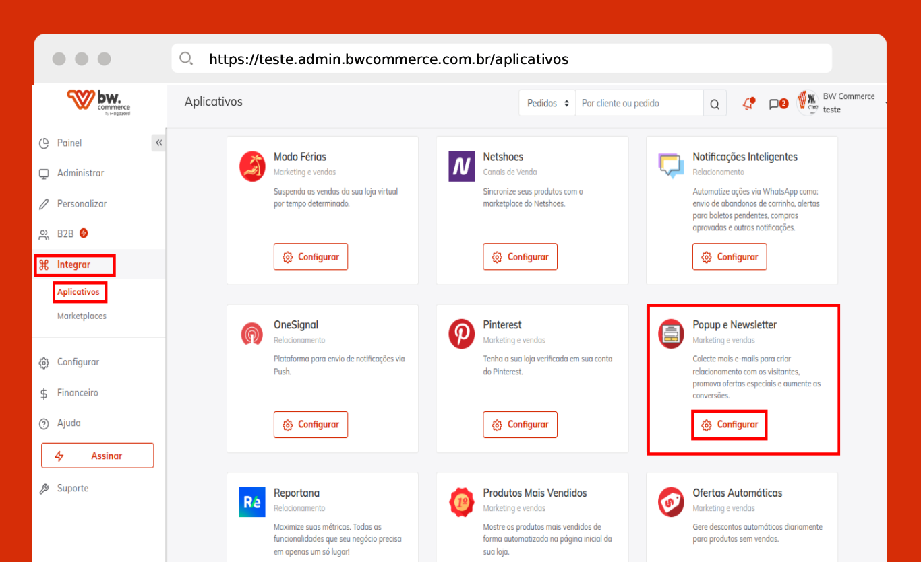Click Configurar for Notificações Inteligentes
This screenshot has height=562, width=921.
pos(730,257)
